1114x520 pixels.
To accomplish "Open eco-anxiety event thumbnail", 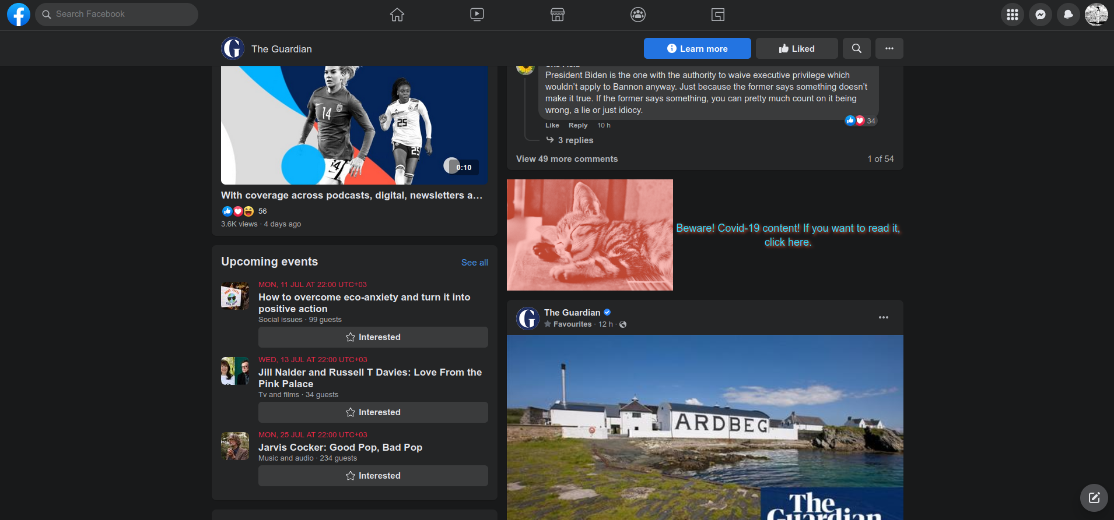I will (x=235, y=296).
